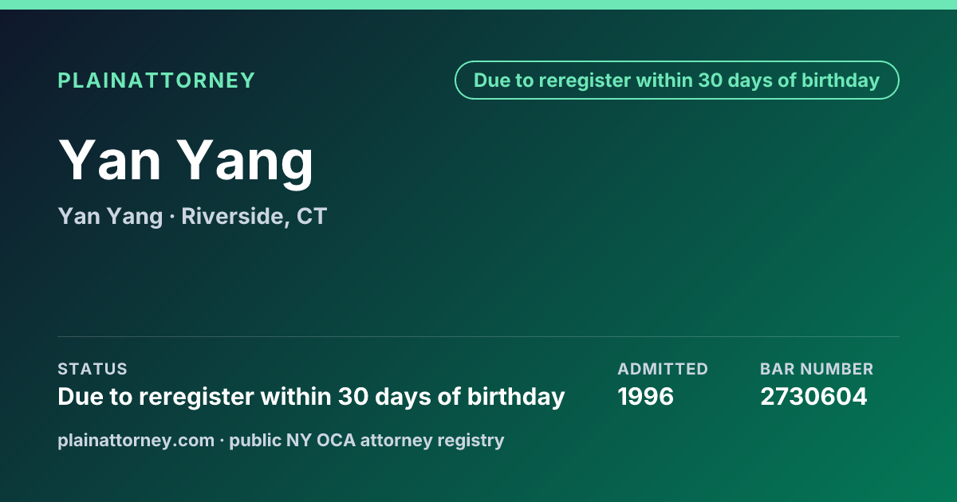Select the bar number 2730604
The width and height of the screenshot is (957, 502).
tap(813, 396)
